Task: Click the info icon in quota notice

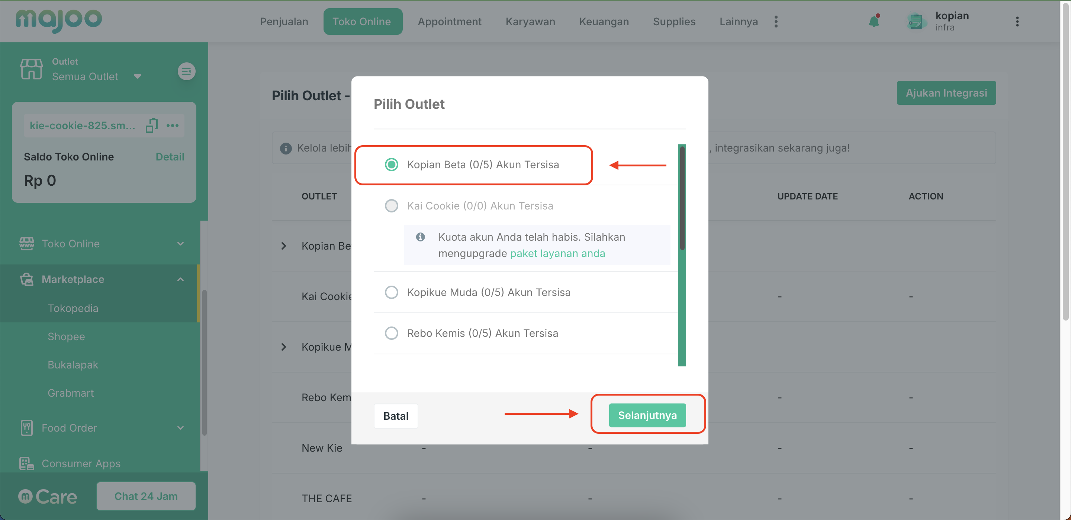Action: point(420,237)
